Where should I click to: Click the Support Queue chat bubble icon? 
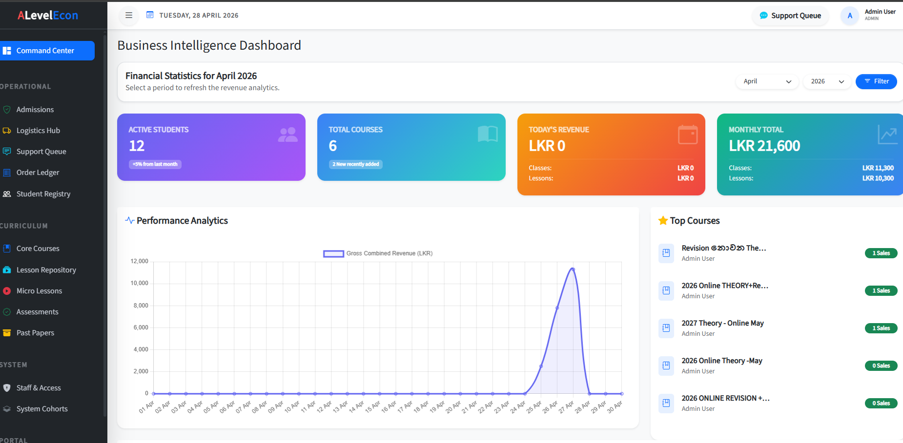point(763,16)
